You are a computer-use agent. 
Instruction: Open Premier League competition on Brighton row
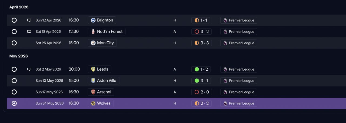239,20
